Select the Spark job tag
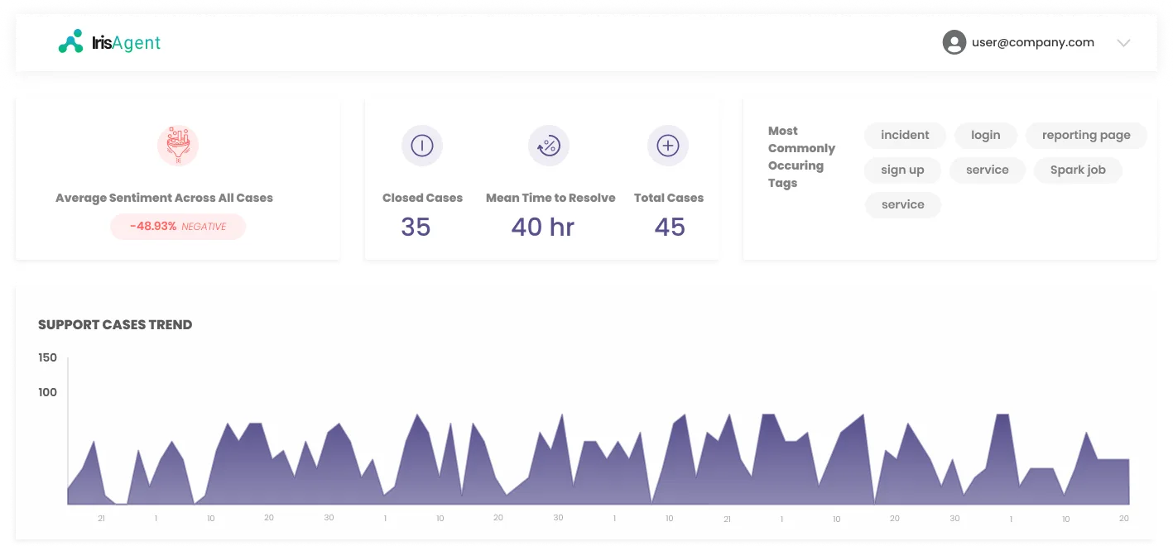 click(x=1078, y=170)
